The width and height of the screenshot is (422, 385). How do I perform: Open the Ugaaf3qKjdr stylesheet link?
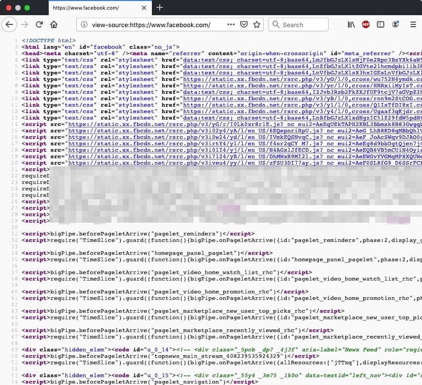coord(302,112)
